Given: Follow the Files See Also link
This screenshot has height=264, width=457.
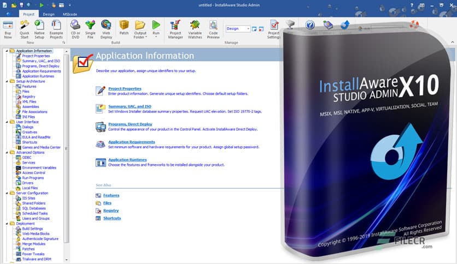Looking at the screenshot, I should [x=107, y=203].
